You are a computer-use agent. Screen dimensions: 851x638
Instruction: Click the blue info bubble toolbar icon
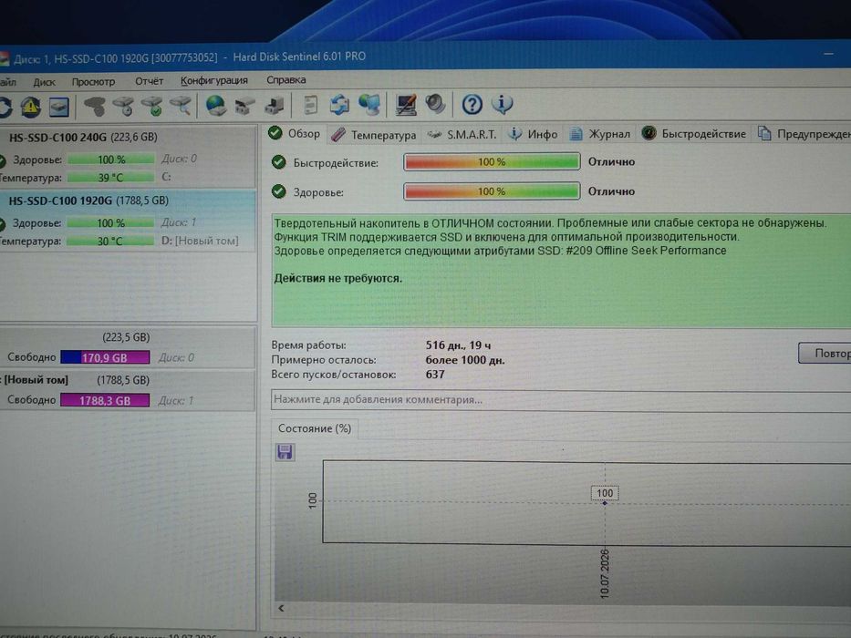point(502,103)
